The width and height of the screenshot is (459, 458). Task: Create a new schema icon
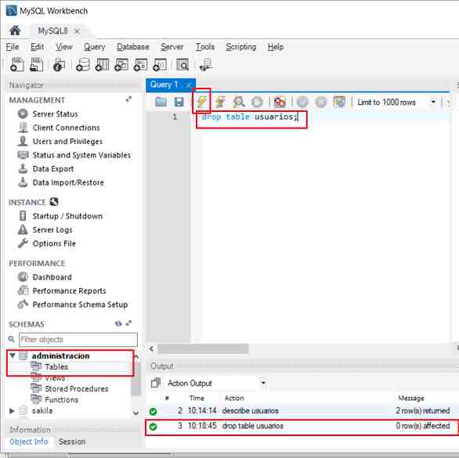[83, 65]
